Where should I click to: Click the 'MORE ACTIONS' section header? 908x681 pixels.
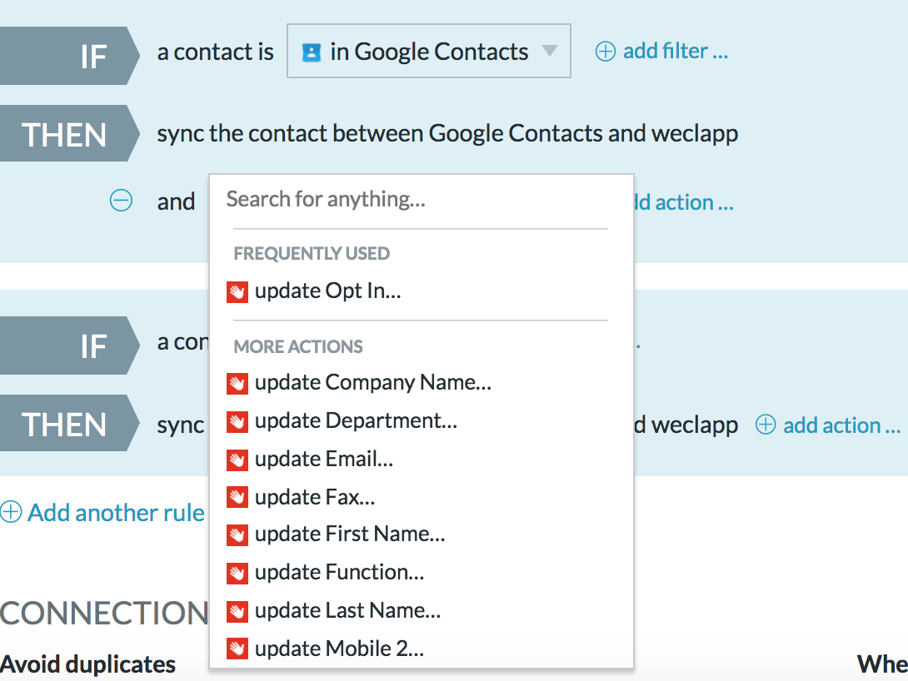298,346
